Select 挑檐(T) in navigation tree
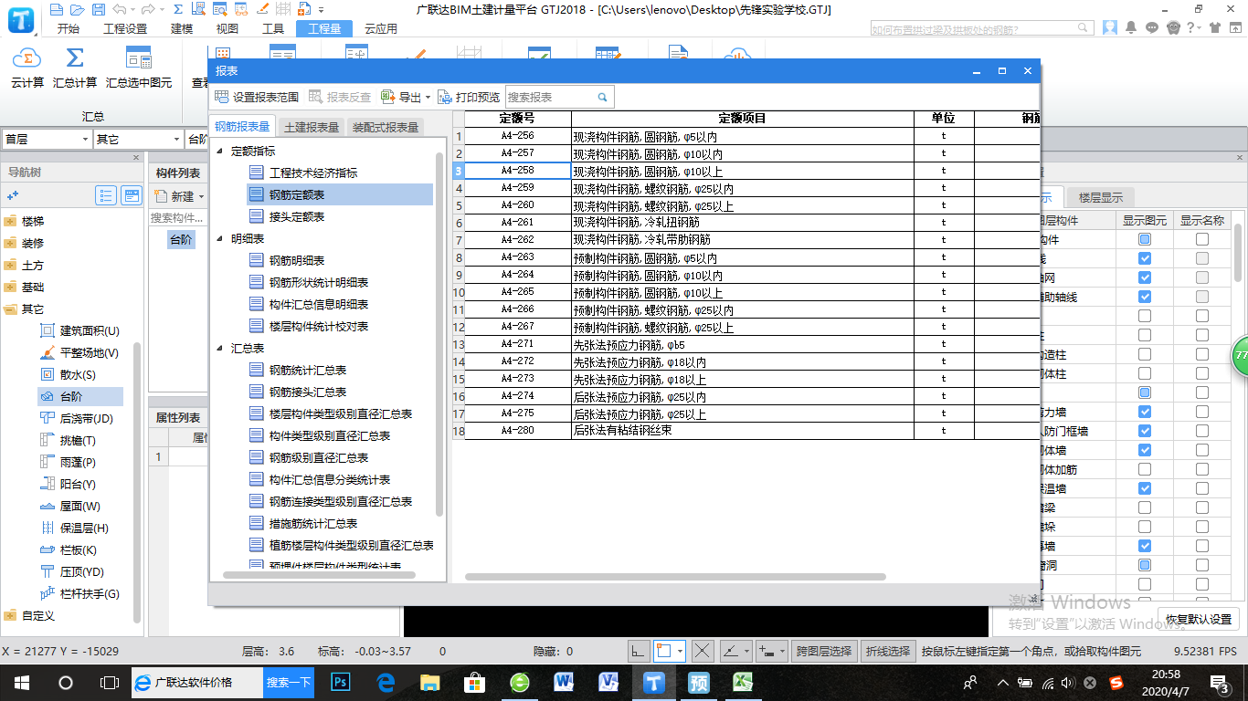 (x=69, y=440)
